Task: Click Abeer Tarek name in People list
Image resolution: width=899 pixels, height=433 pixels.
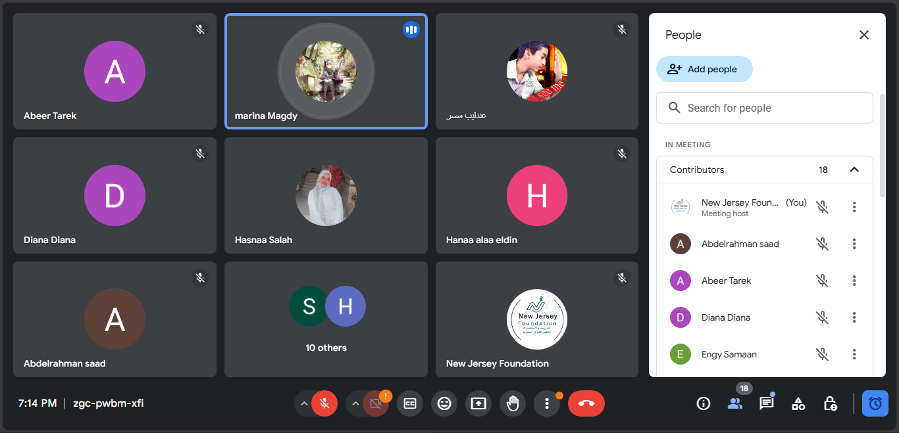Action: click(x=726, y=281)
